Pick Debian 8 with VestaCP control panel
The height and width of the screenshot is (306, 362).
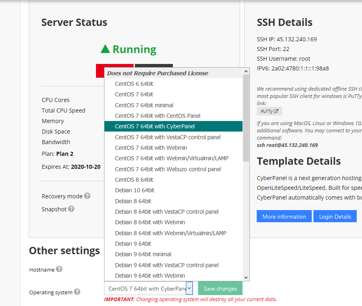(173, 212)
